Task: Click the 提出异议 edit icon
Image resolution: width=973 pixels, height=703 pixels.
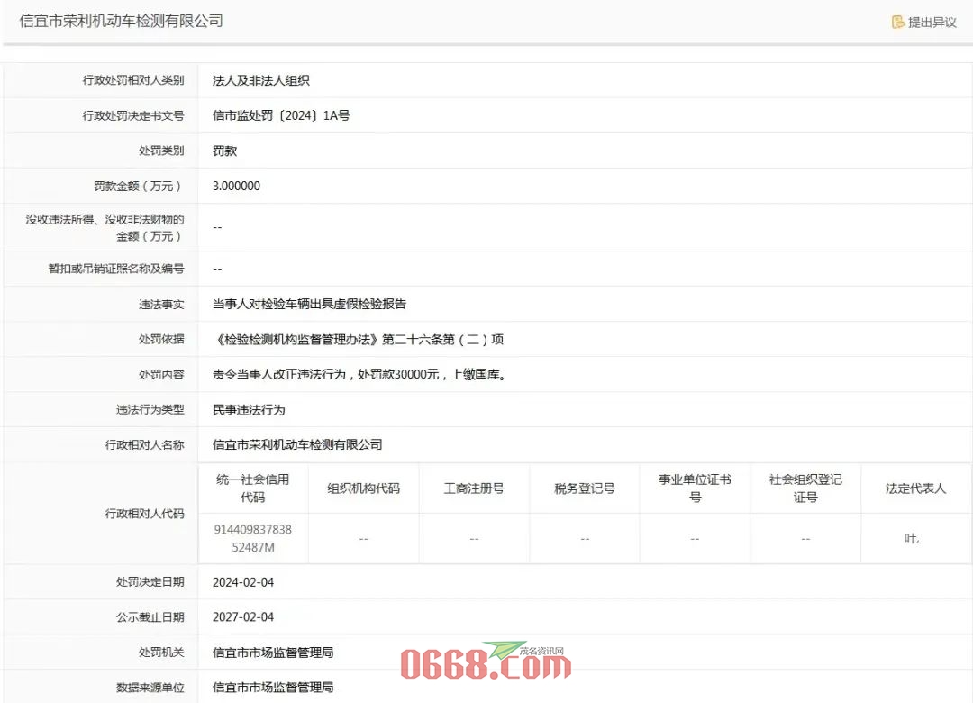Action: 897,22
